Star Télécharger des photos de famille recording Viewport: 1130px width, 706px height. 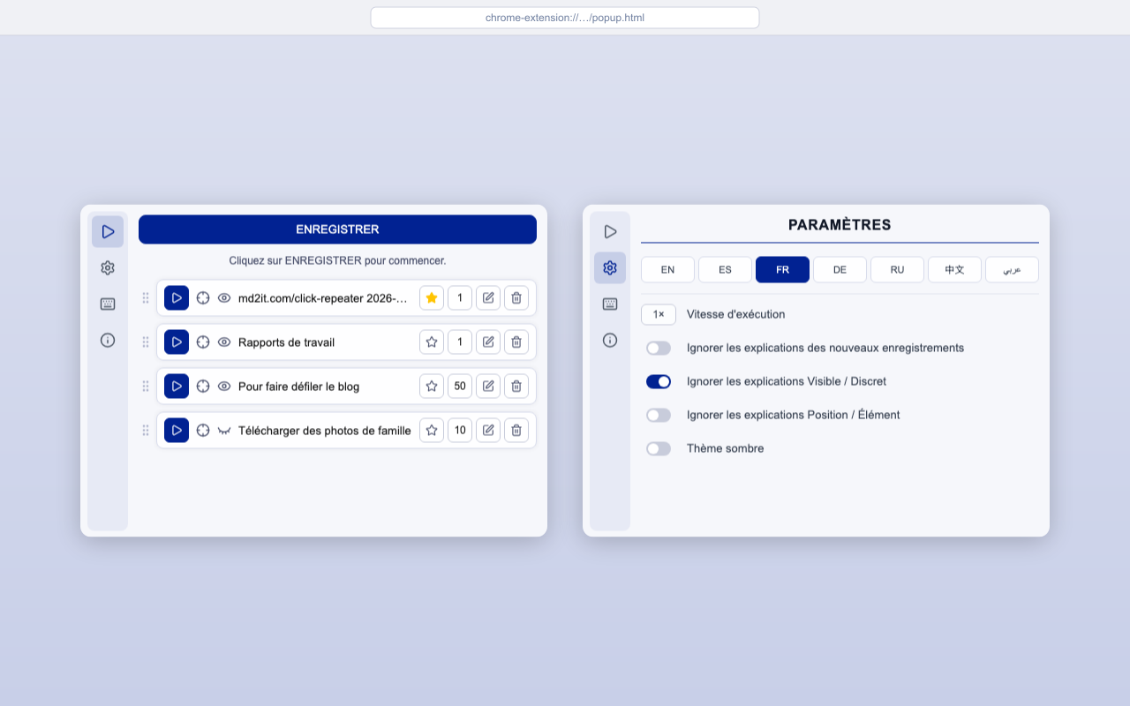click(432, 431)
